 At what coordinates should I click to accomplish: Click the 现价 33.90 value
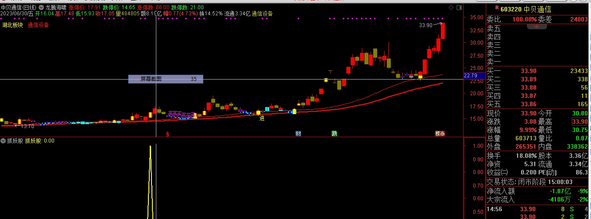click(528, 113)
